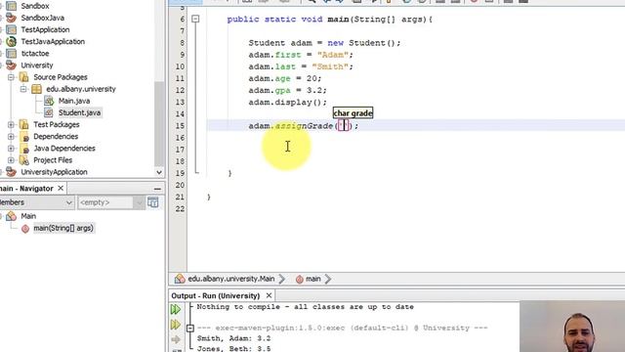This screenshot has width=625, height=352.
Task: Select Main node in Navigator
Action: point(28,216)
